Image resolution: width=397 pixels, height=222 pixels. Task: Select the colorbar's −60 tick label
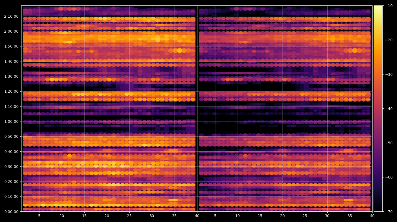(x=389, y=177)
